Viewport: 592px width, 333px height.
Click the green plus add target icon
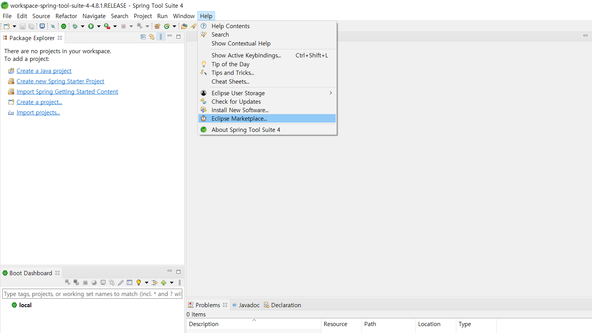pos(163,283)
